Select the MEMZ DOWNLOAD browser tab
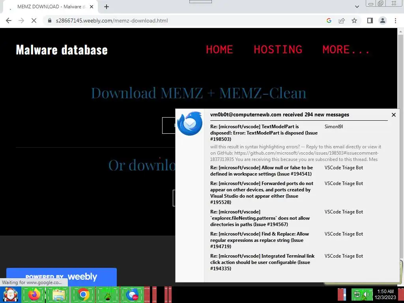The height and width of the screenshot is (303, 404). point(50,7)
